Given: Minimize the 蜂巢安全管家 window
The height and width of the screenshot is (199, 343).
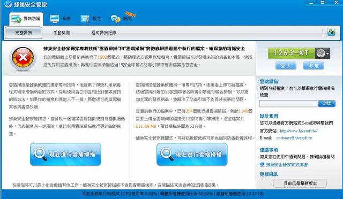Looking at the screenshot, I should point(311,3).
